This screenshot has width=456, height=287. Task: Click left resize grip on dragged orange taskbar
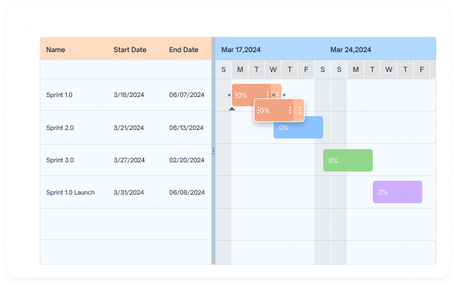point(258,110)
